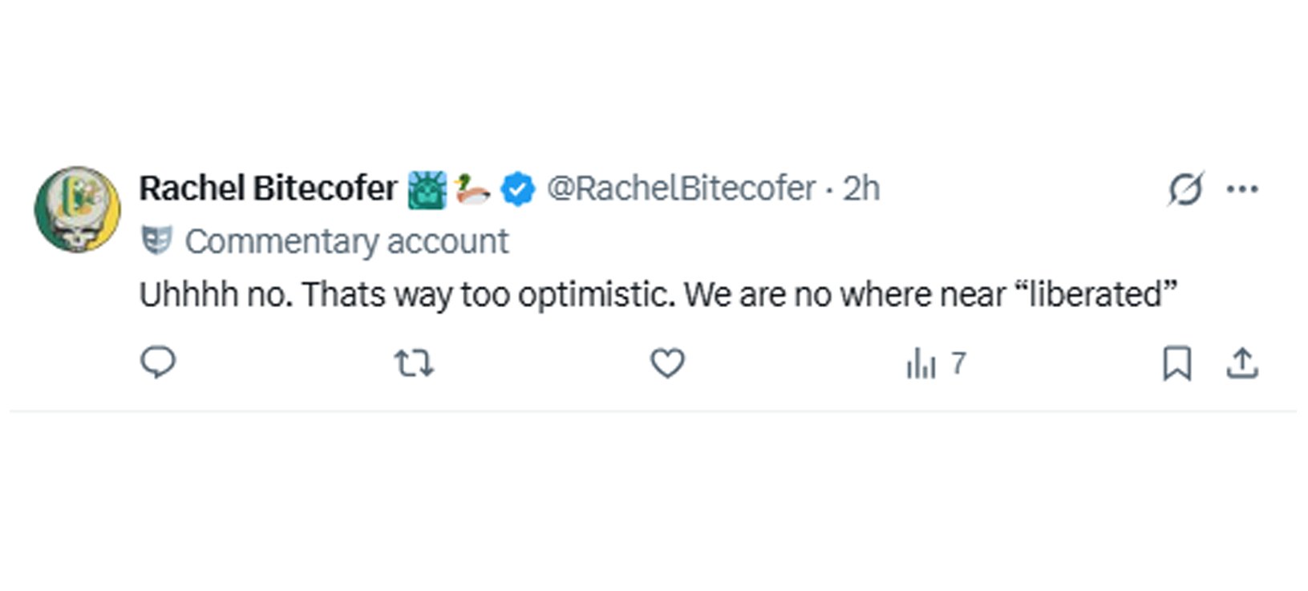Click the quoted word liberated in the post
1308x591 pixels.
[x=1095, y=294]
